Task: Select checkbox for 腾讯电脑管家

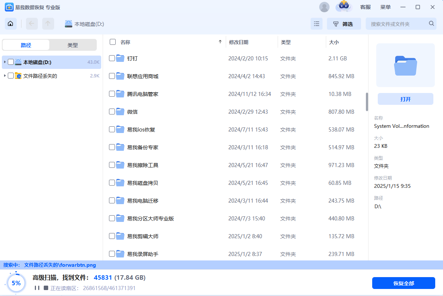Action: click(x=112, y=94)
